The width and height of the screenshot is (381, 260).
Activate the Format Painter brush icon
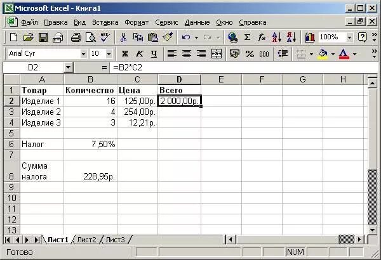coord(168,37)
